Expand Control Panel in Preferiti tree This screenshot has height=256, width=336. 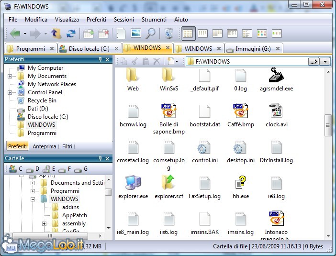coord(10,92)
